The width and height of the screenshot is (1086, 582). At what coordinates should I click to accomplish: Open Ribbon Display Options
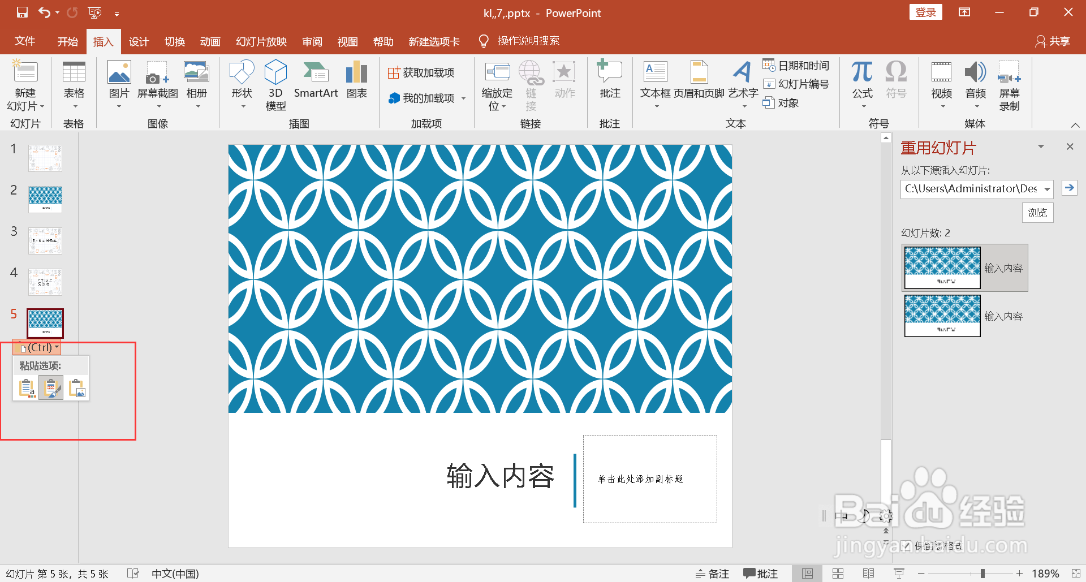[x=964, y=12]
